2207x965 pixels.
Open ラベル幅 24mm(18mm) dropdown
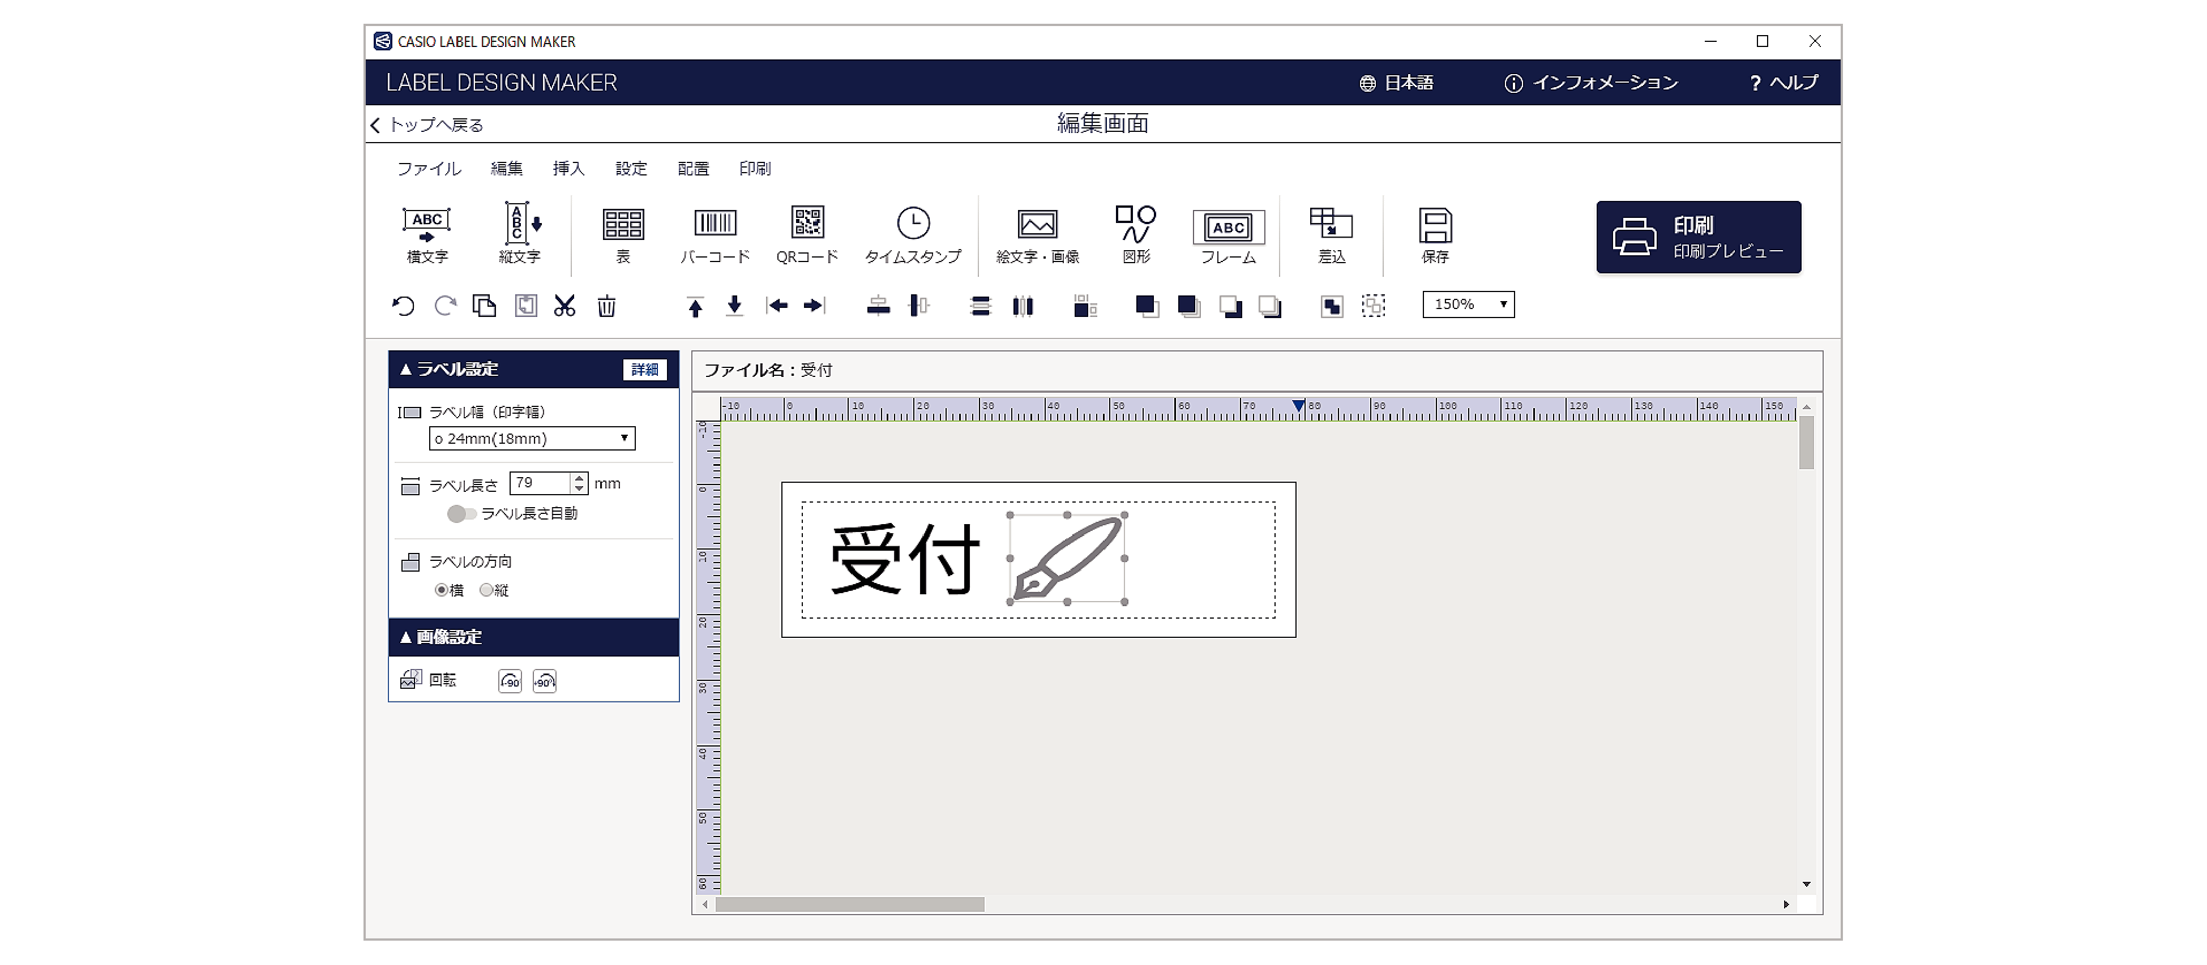click(x=532, y=439)
